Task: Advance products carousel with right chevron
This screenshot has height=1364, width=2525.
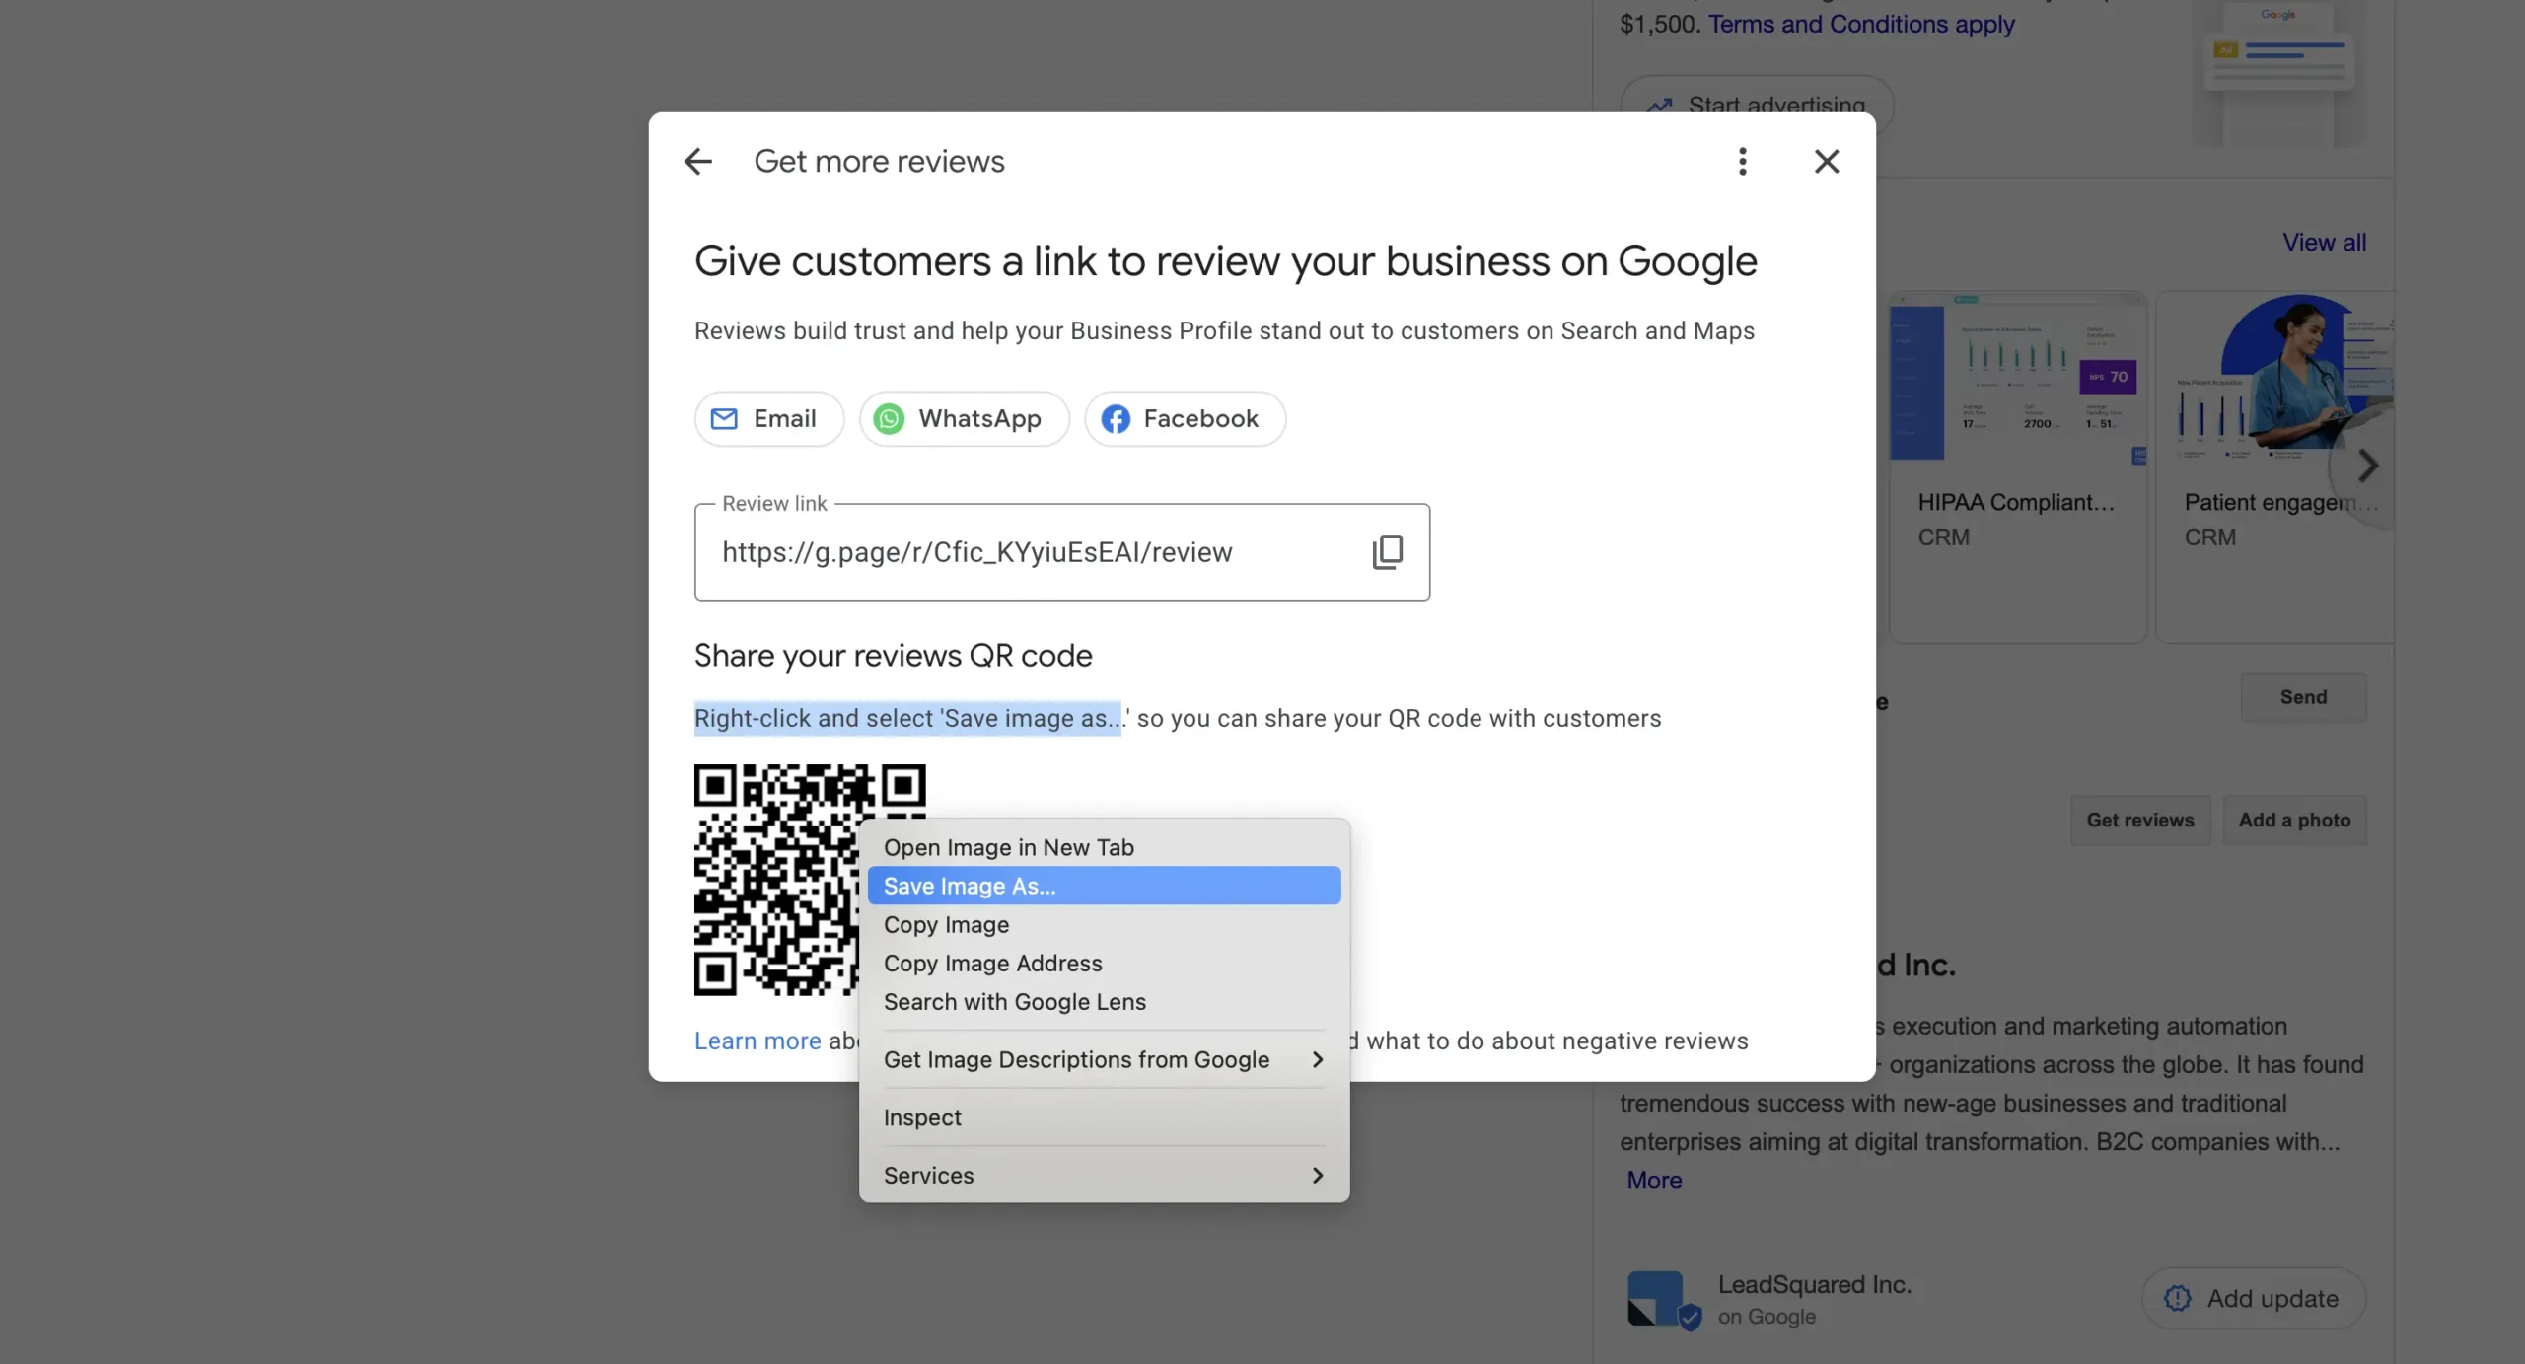Action: (2367, 466)
